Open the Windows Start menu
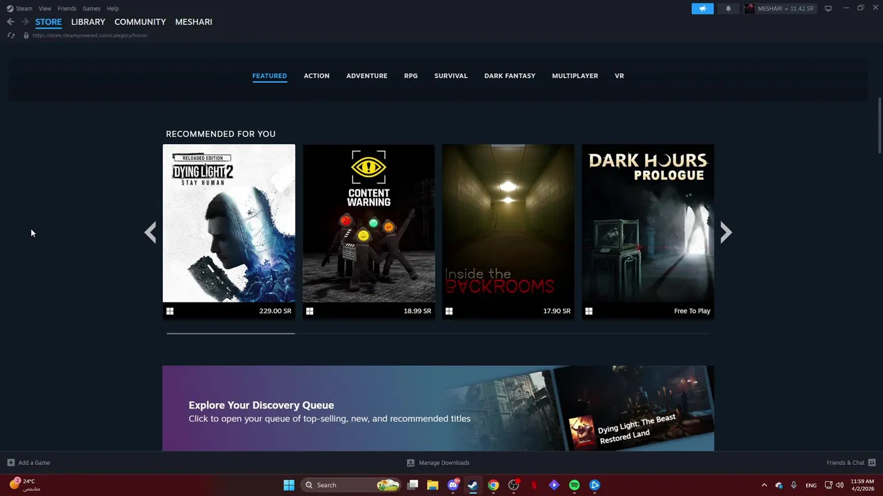Image resolution: width=883 pixels, height=496 pixels. (x=289, y=485)
